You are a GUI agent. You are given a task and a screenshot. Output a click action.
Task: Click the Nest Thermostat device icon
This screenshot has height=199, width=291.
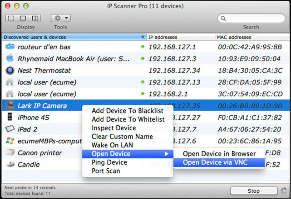[x=10, y=70]
